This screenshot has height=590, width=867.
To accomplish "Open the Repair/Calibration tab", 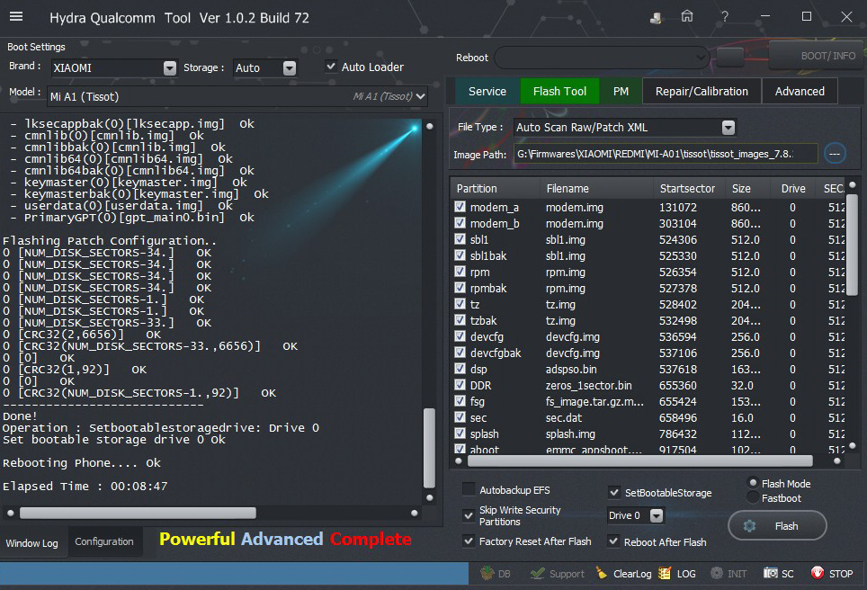I will coord(702,91).
